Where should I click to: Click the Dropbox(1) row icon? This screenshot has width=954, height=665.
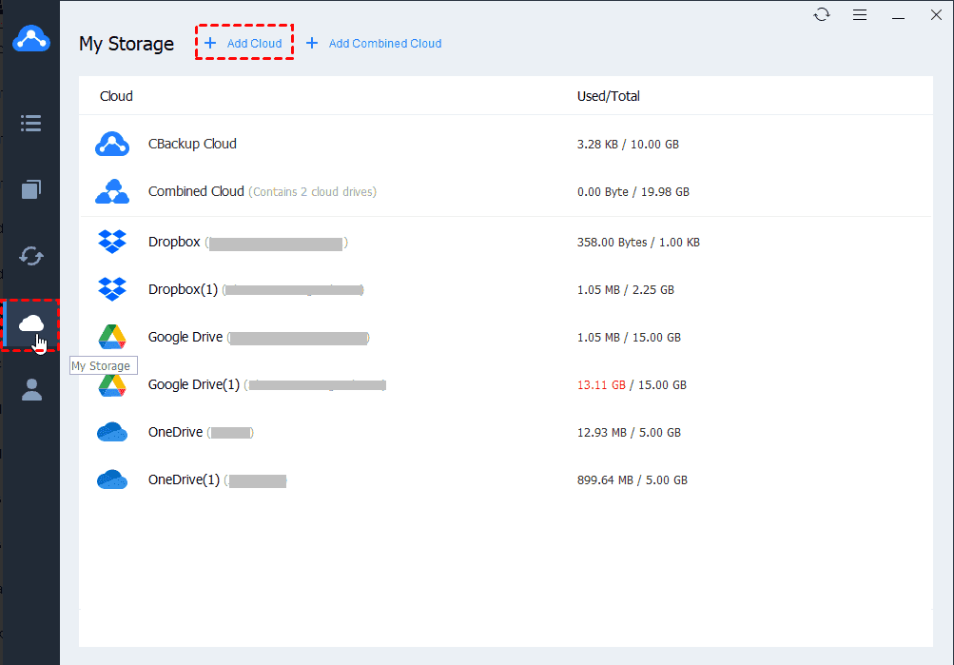[x=112, y=289]
